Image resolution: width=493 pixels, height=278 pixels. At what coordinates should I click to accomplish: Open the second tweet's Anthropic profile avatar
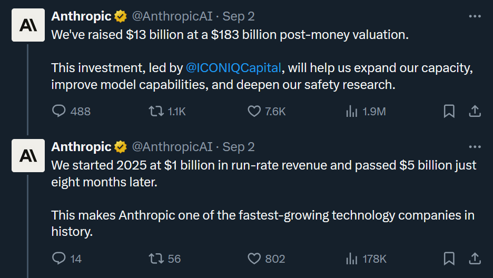28,156
